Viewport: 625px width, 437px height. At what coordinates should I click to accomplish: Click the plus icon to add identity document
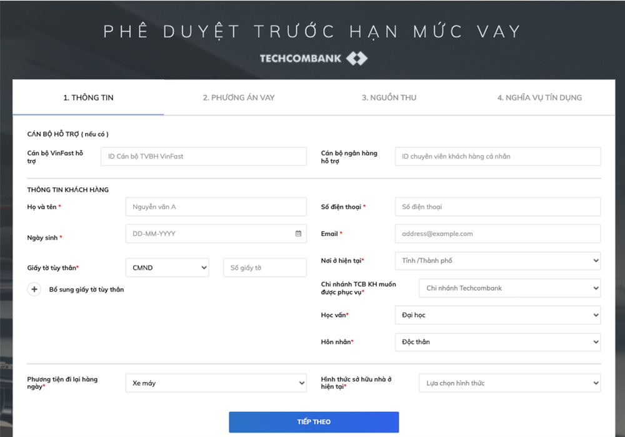34,289
